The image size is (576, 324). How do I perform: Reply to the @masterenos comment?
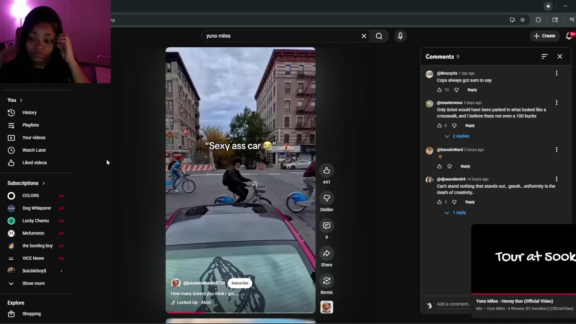tap(470, 126)
